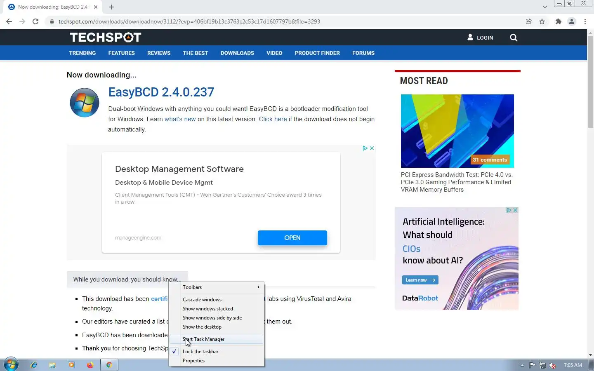Viewport: 594px width, 371px height.
Task: Close the EasyBCD browser tab
Action: [x=96, y=7]
